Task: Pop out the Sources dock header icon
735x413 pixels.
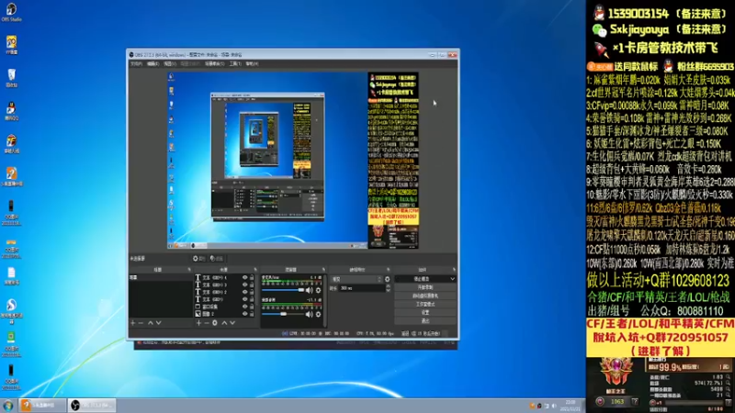Action: pos(255,270)
